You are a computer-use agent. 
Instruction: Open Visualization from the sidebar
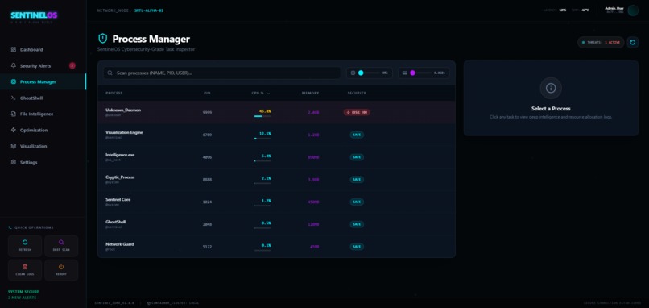[43, 146]
